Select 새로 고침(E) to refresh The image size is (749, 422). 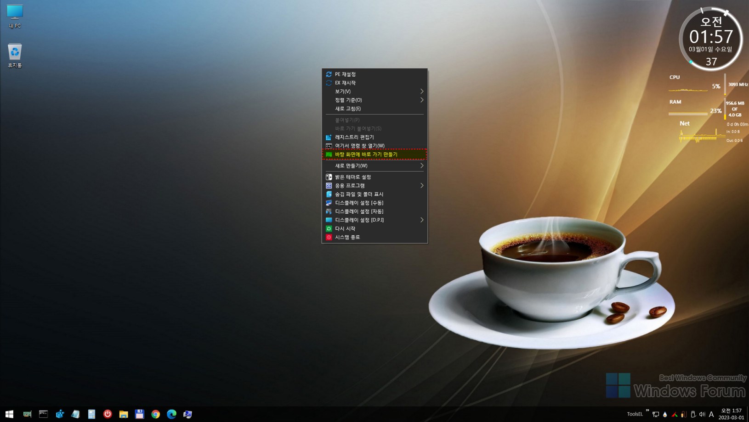click(x=374, y=109)
